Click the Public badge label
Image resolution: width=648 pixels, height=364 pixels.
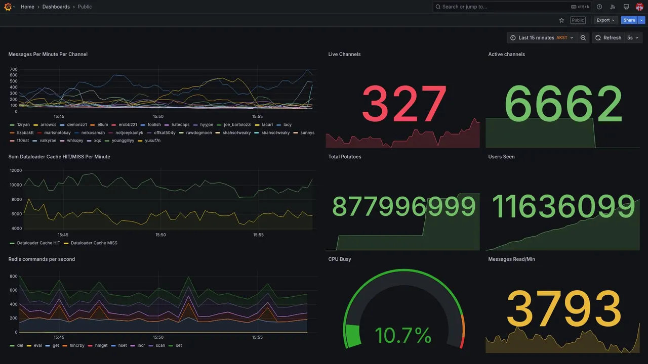[x=578, y=20]
